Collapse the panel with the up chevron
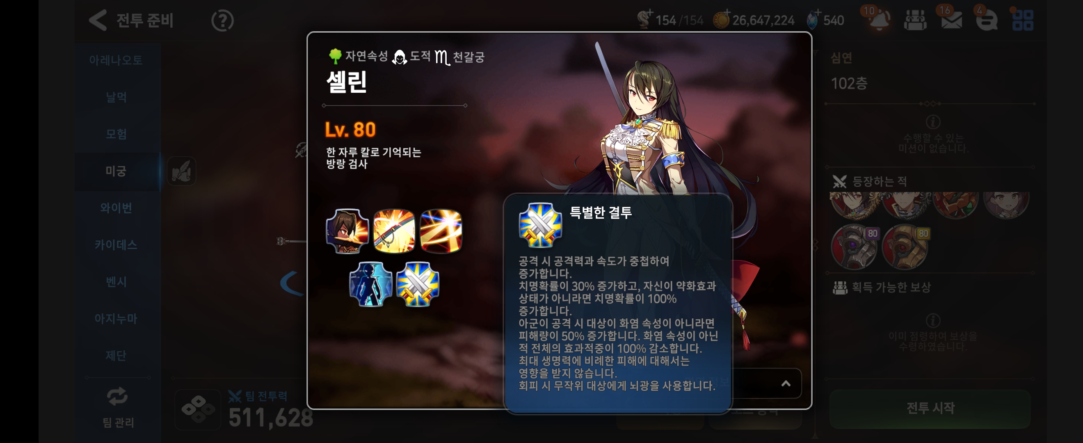Viewport: 1083px width, 443px height. (x=786, y=383)
